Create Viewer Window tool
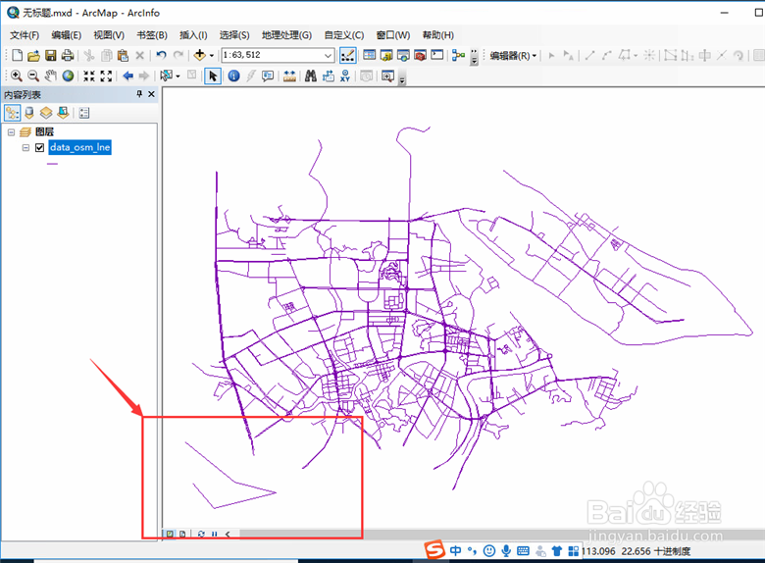Image resolution: width=765 pixels, height=563 pixels. [387, 77]
